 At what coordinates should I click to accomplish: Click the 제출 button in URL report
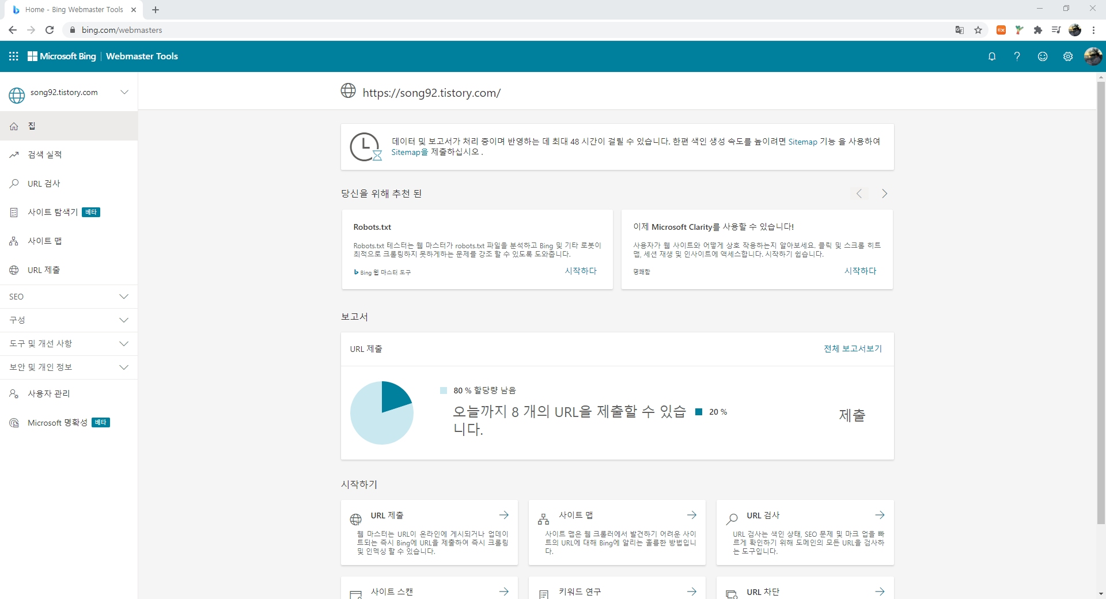pos(852,415)
